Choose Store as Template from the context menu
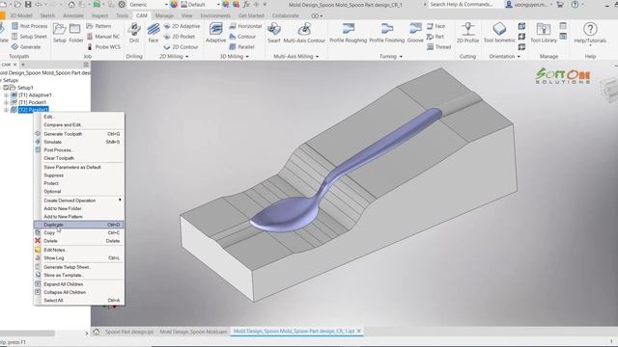Viewport: 618px width, 347px height. click(x=79, y=275)
